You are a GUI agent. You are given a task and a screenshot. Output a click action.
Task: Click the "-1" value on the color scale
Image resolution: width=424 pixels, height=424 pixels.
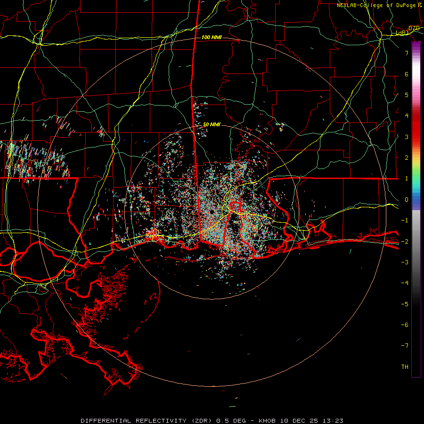coord(405,220)
